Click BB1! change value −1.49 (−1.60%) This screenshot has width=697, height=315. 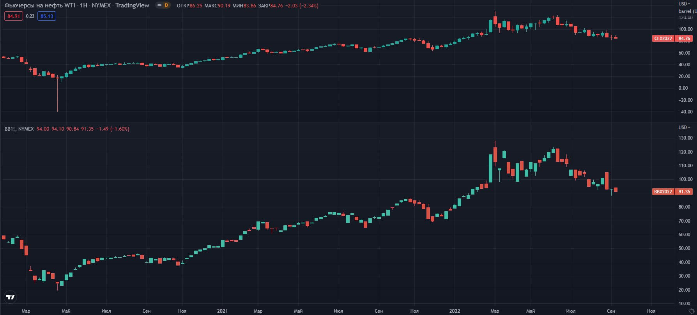pos(113,129)
